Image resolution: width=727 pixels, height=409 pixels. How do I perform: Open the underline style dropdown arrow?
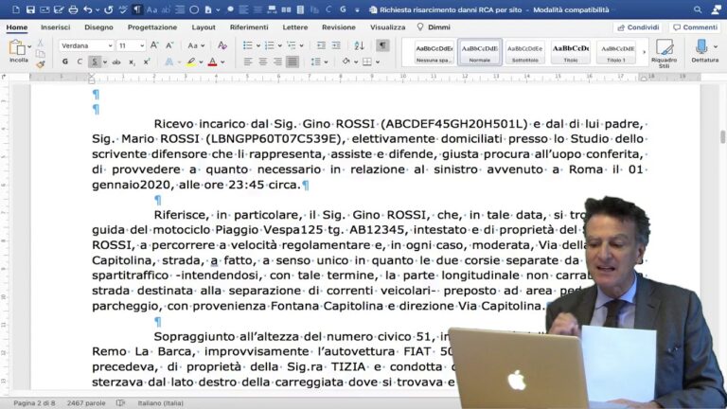pyautogui.click(x=105, y=62)
